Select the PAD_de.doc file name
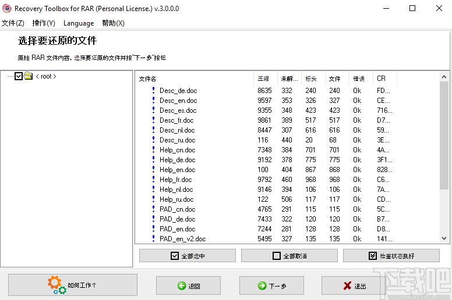 coord(177,219)
